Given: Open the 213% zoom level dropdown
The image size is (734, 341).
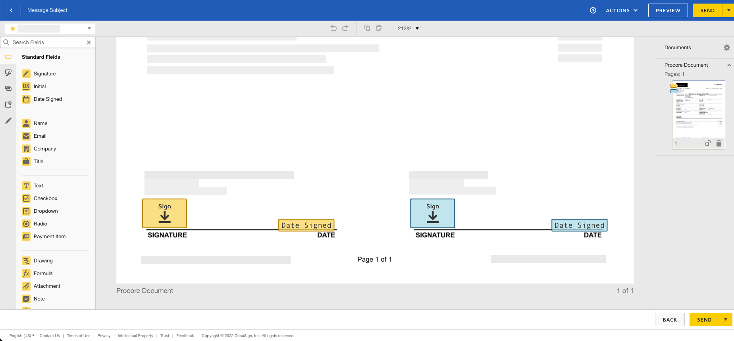Looking at the screenshot, I should click(x=408, y=29).
